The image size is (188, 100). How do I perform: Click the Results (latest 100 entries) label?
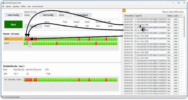click(173, 12)
